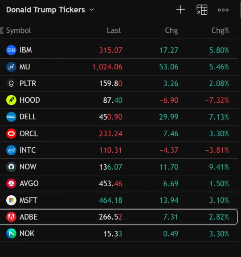Select the DELL ticker symbol
The height and width of the screenshot is (257, 241).
click(28, 117)
